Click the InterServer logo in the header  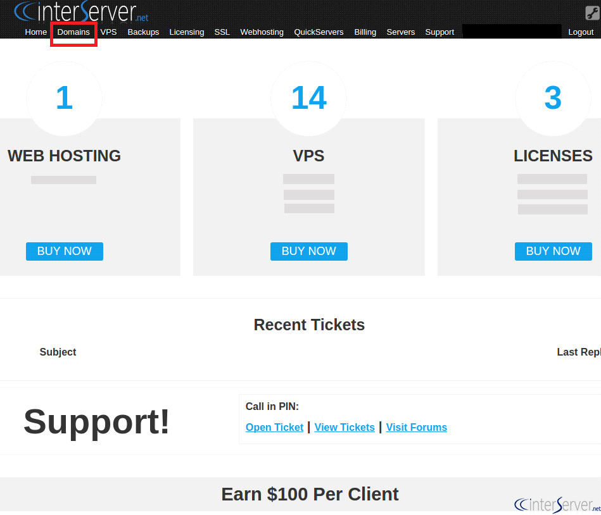[81, 11]
